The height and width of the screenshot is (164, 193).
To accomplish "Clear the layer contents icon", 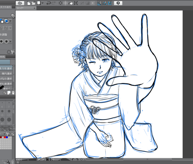I will (x=60, y=3).
